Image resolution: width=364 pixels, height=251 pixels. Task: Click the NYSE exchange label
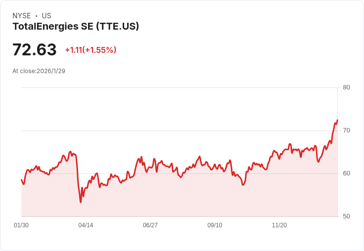point(22,16)
